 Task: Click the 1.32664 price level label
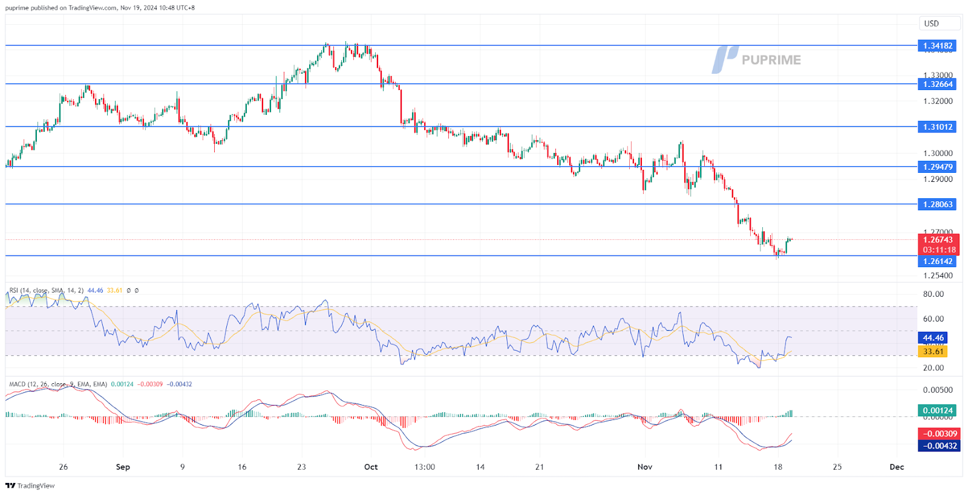(937, 84)
